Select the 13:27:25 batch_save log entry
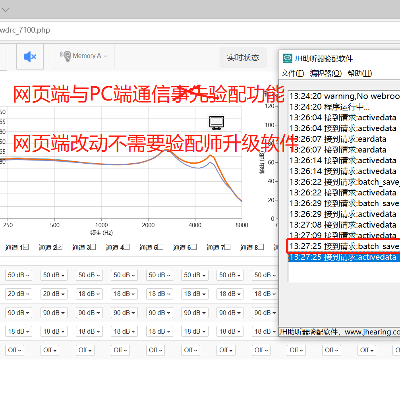 coord(344,246)
